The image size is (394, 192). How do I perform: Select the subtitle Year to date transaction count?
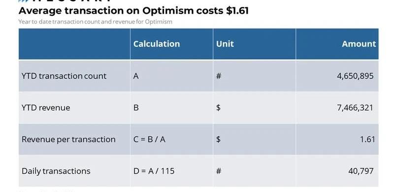click(59, 22)
